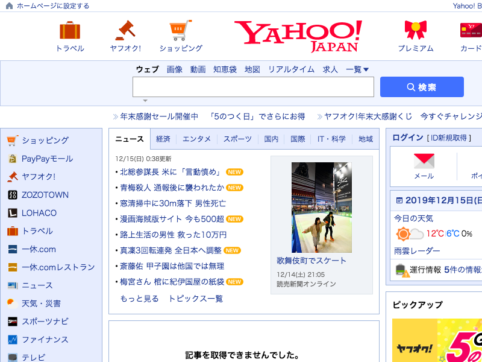
Task: Switch to 画像 search tab
Action: click(x=175, y=69)
